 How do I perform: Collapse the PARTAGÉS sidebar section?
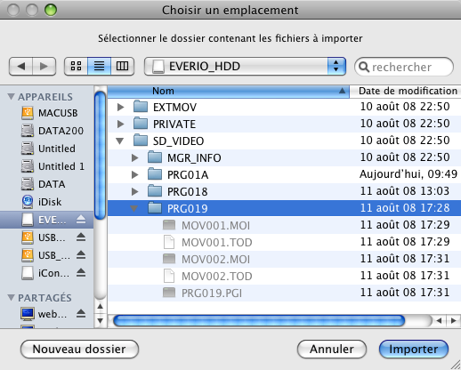(11, 297)
